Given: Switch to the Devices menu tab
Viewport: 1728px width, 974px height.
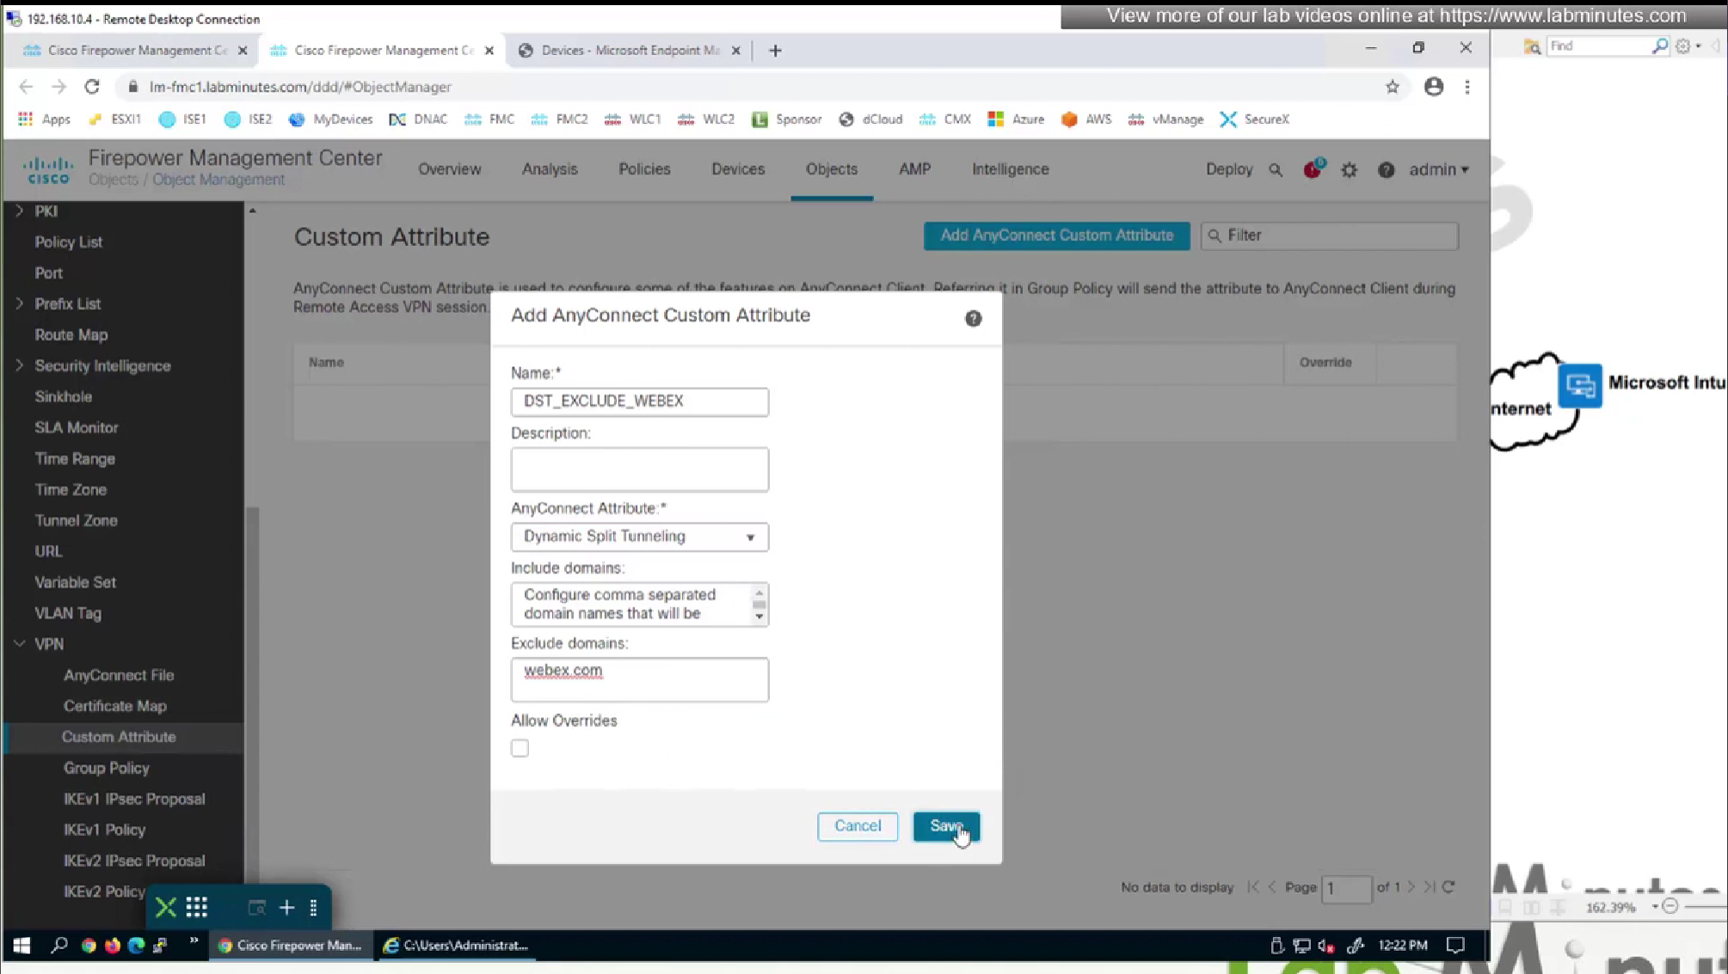Looking at the screenshot, I should 737,169.
